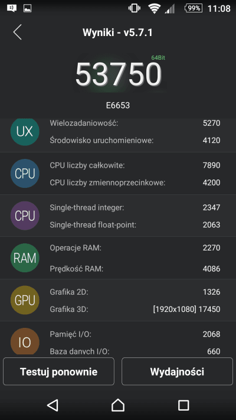Click the Testuj ponownie button
This screenshot has width=236, height=420.
tap(58, 371)
